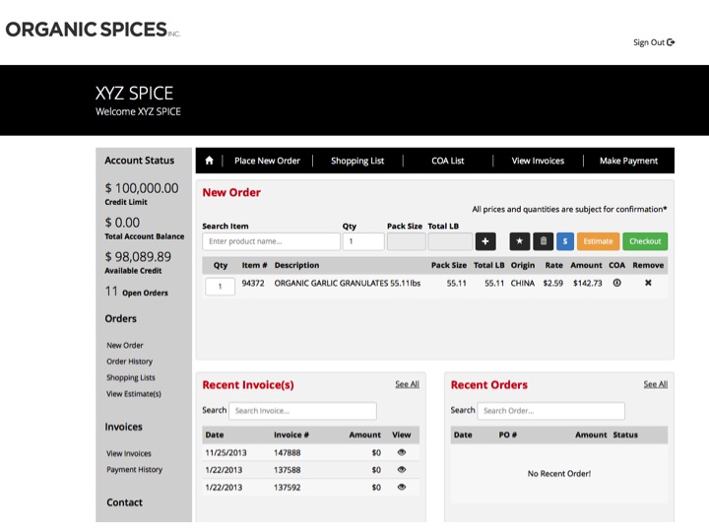Click the Qty input next to search
This screenshot has height=532, width=709.
363,241
